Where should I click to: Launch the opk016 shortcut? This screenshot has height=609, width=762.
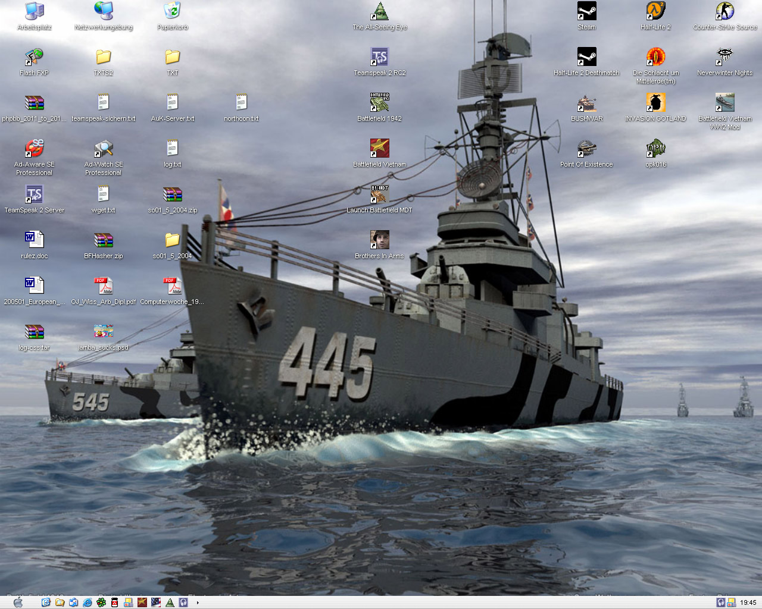[x=655, y=153]
